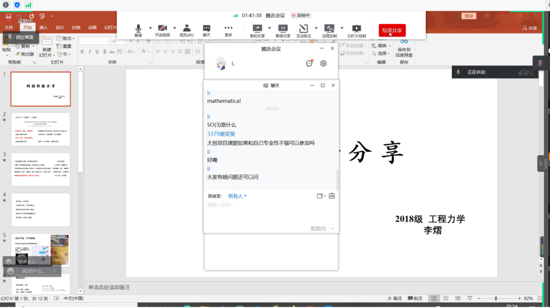This screenshot has width=550, height=308.
Task: Click the red 结束共享 button
Action: coord(392,30)
